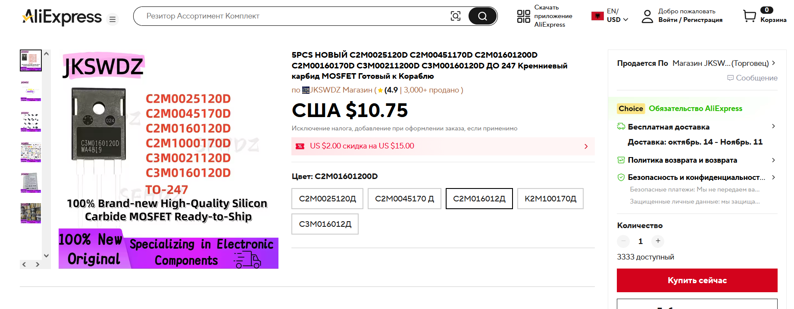Viewport: 794px width, 309px height.
Task: Click the Войти / Регистрация link
Action: [x=690, y=20]
